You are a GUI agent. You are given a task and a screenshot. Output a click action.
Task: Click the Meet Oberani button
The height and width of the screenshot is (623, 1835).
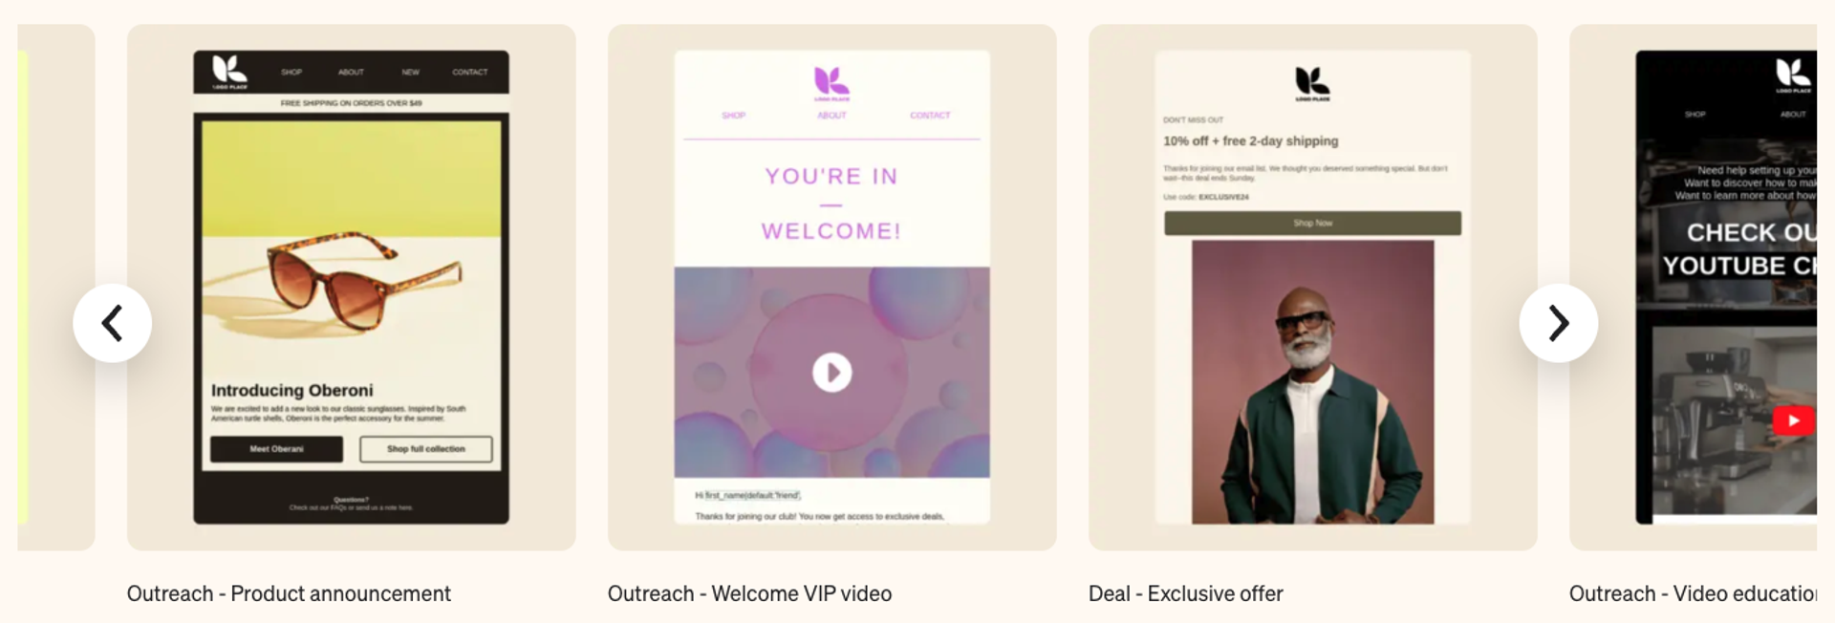pyautogui.click(x=276, y=449)
